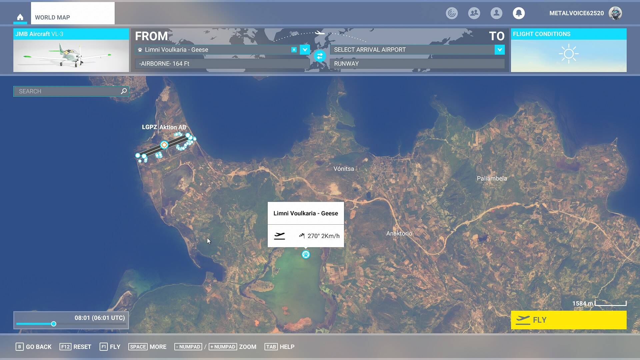
Task: Click the paw marker on the lake
Action: pyautogui.click(x=306, y=255)
